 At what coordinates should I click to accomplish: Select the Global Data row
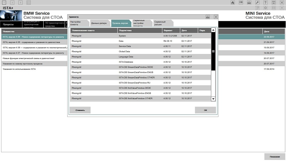point(140,52)
